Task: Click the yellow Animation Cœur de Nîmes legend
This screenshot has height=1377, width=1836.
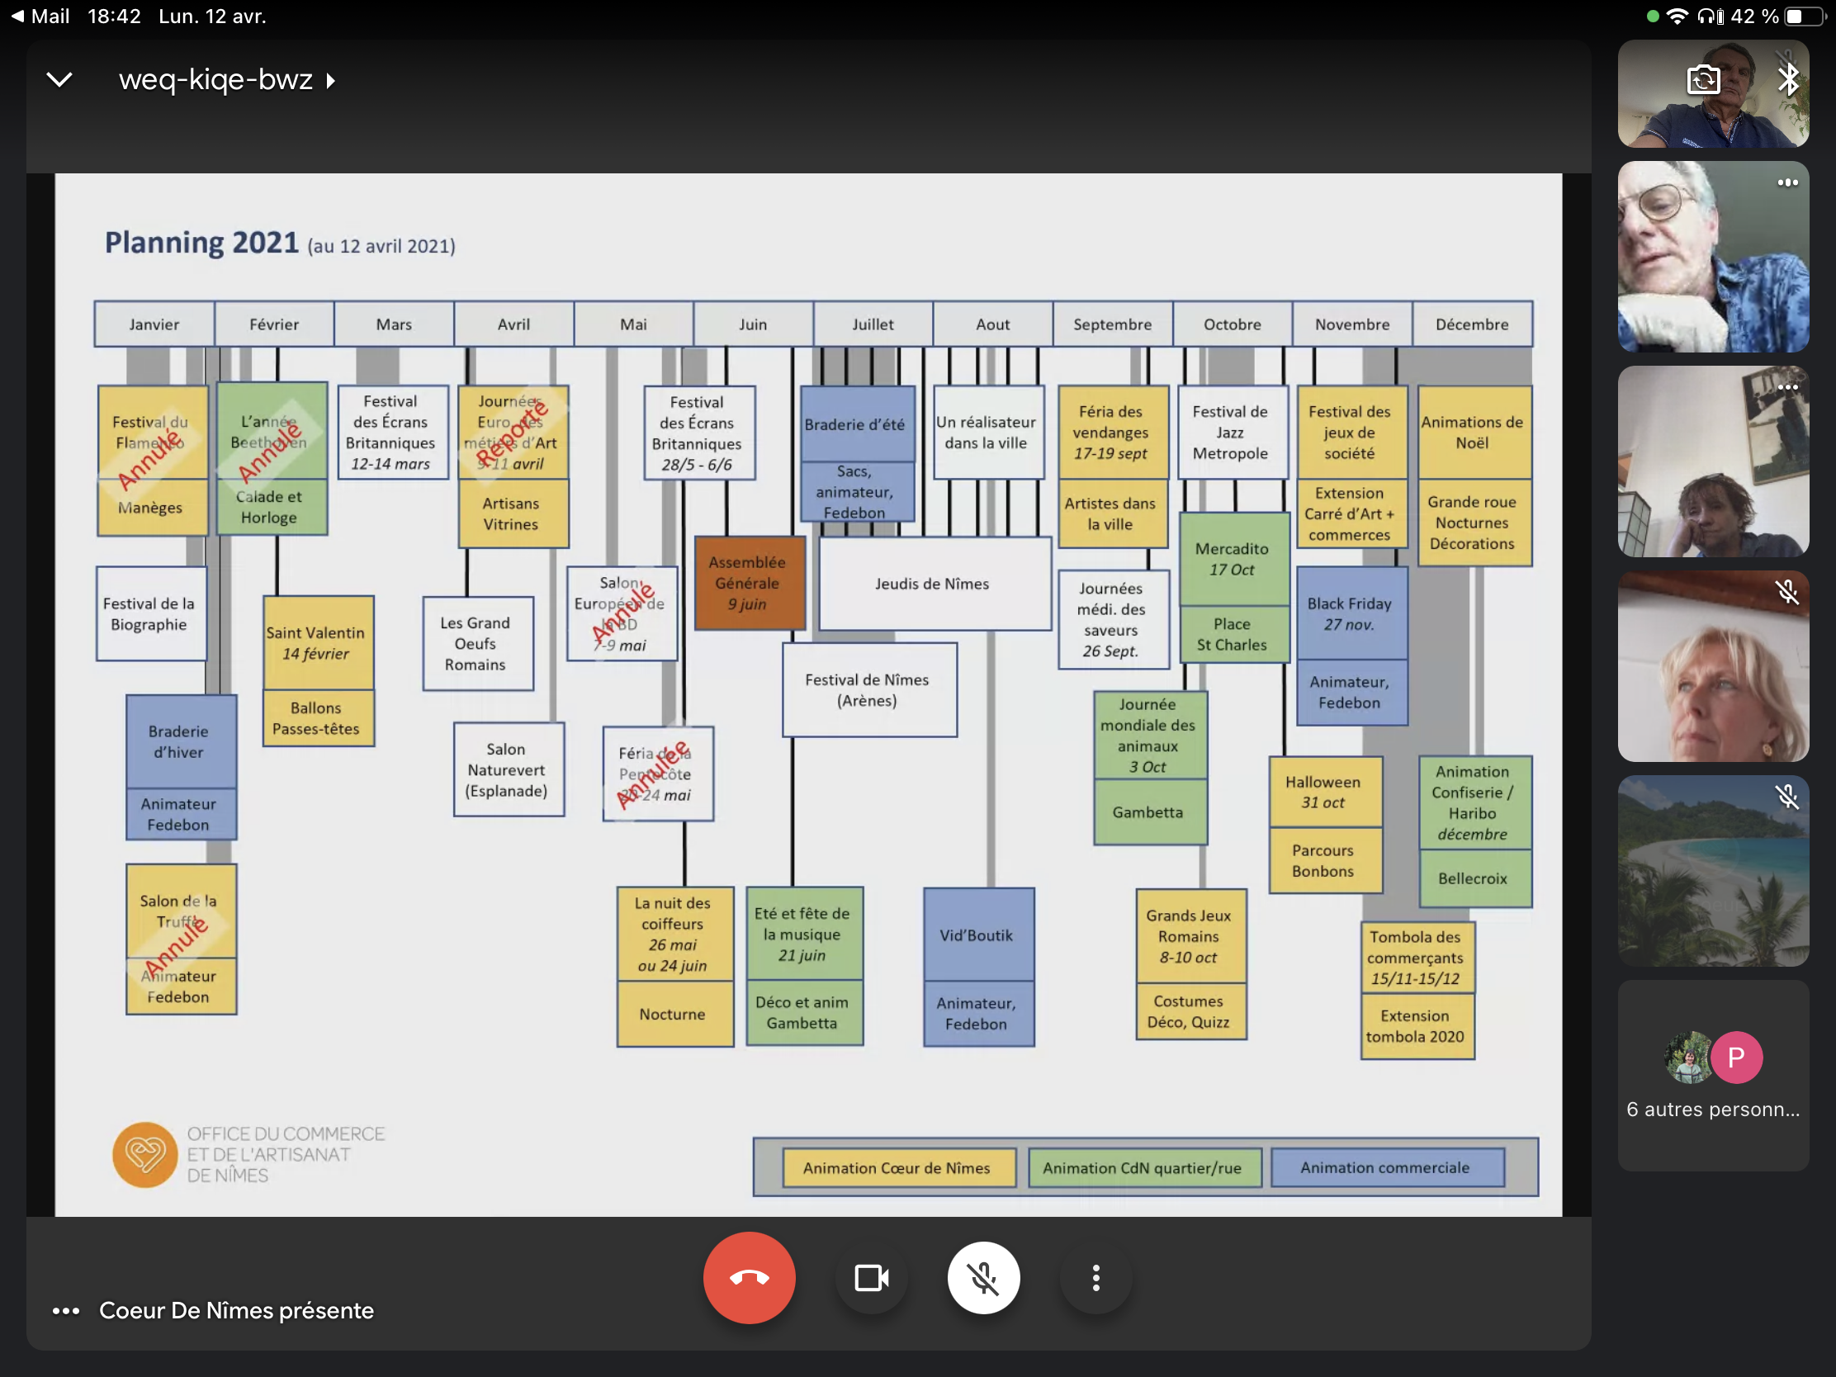Action: point(897,1168)
